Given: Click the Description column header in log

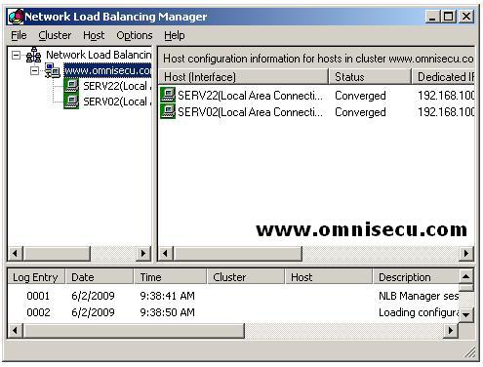Looking at the screenshot, I should [416, 277].
